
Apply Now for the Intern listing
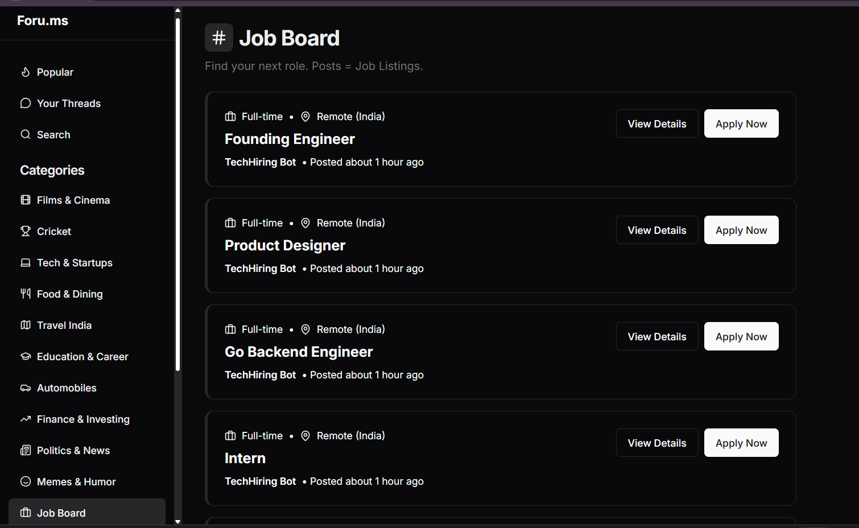pyautogui.click(x=741, y=443)
